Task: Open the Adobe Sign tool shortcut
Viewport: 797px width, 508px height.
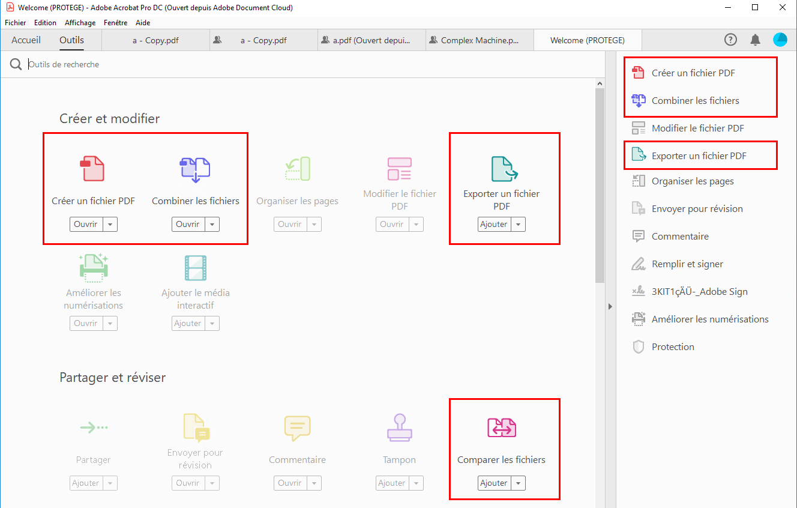Action: (700, 291)
